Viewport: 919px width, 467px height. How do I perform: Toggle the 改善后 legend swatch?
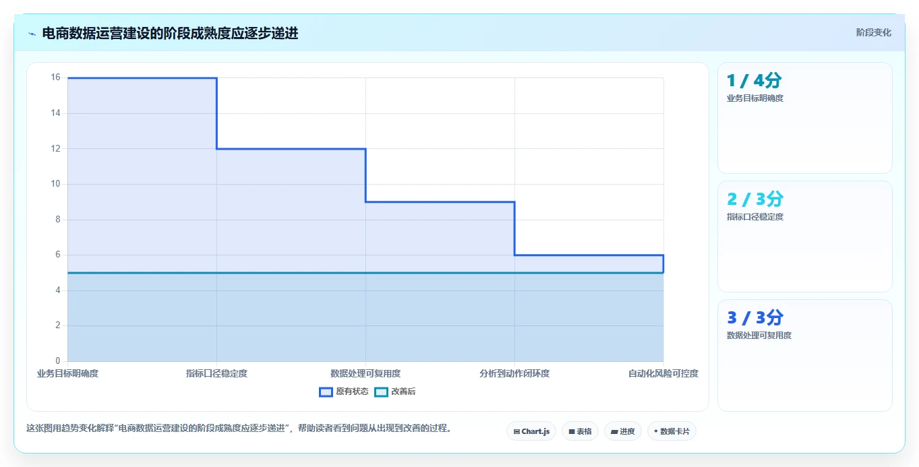(x=381, y=392)
